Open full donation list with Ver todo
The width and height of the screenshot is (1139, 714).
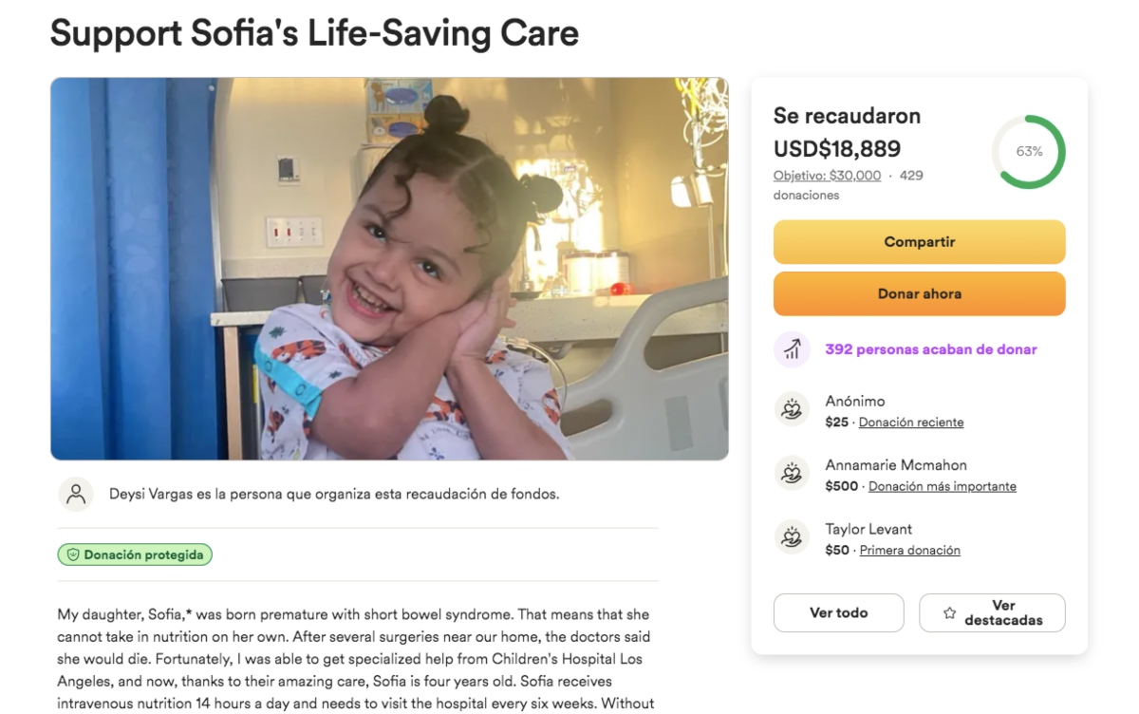[839, 613]
